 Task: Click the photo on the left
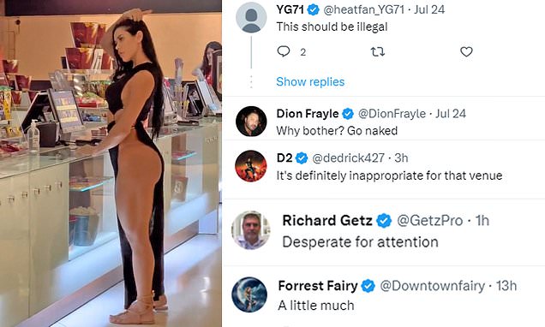111,163
